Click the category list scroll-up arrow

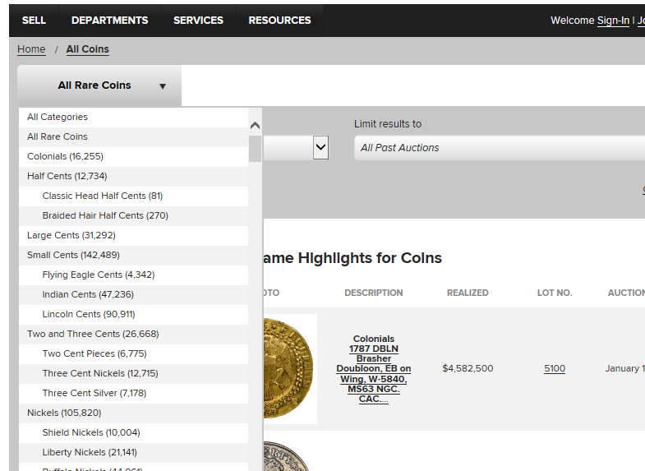255,126
